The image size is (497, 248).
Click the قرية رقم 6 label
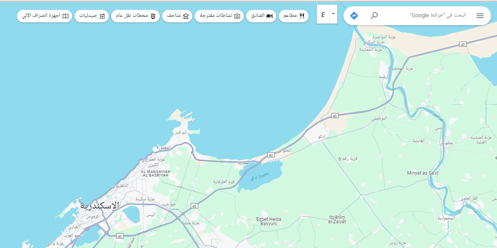pyautogui.click(x=348, y=159)
